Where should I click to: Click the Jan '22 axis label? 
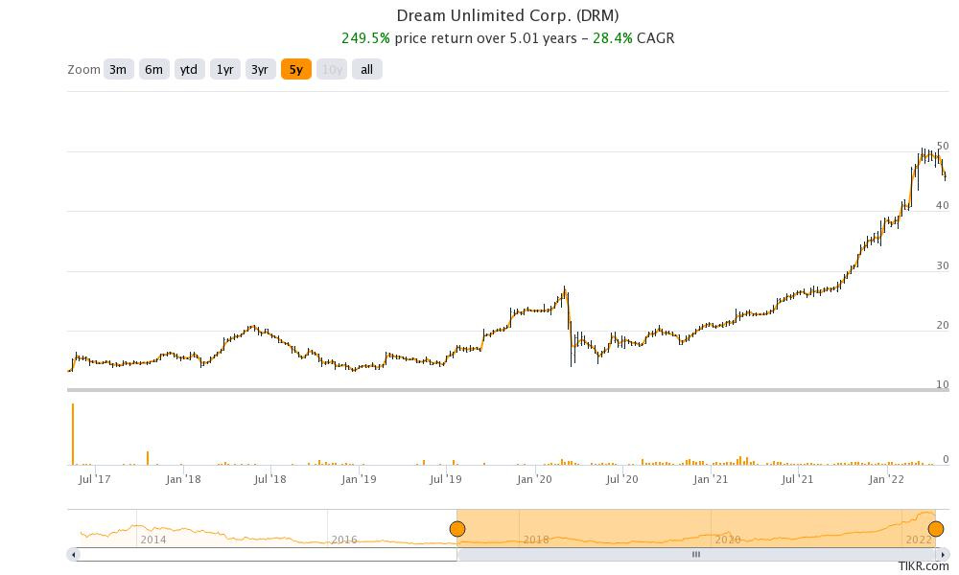point(886,480)
